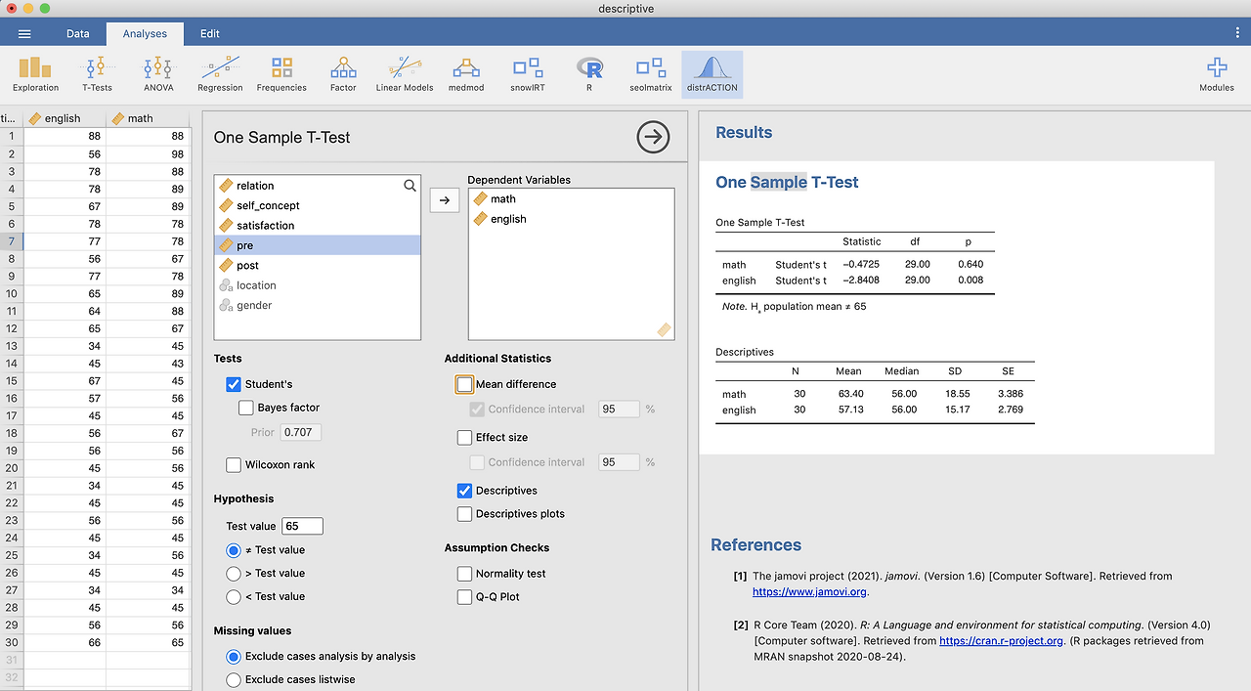Select the relation variable
This screenshot has width=1251, height=691.
click(x=317, y=186)
